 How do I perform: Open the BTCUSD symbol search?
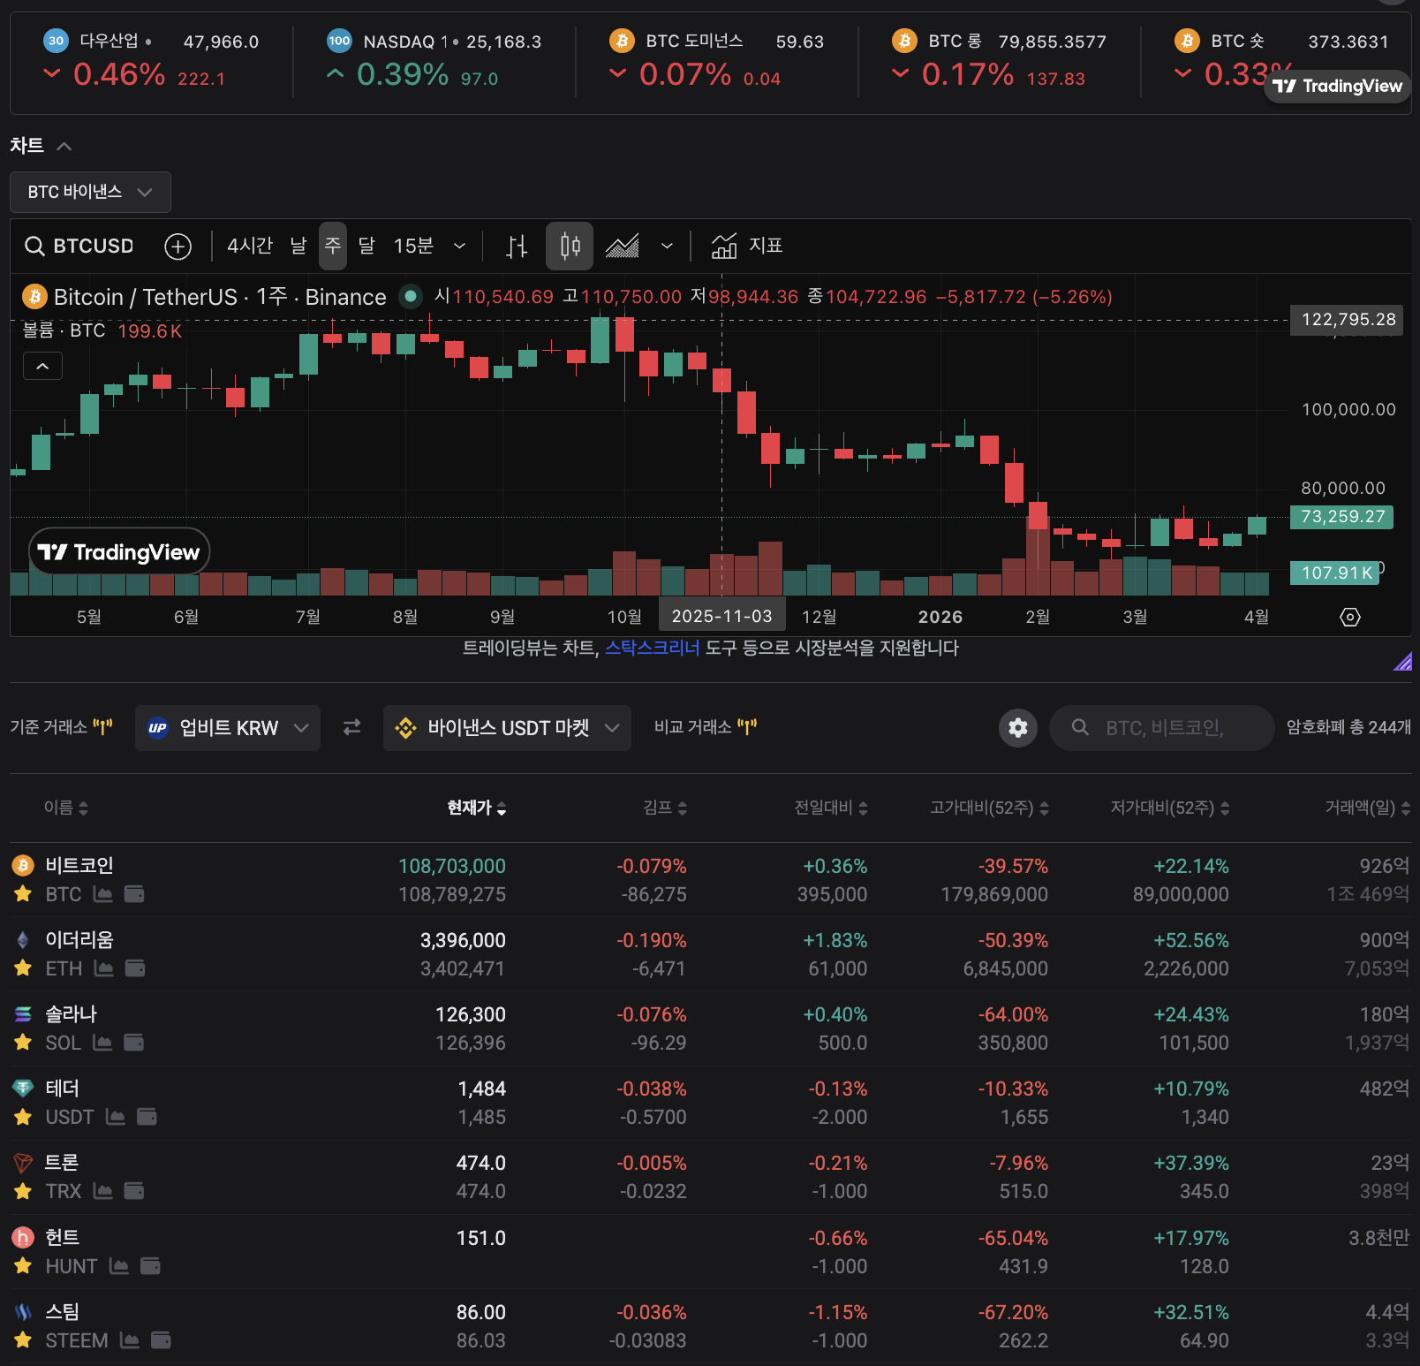click(x=79, y=246)
